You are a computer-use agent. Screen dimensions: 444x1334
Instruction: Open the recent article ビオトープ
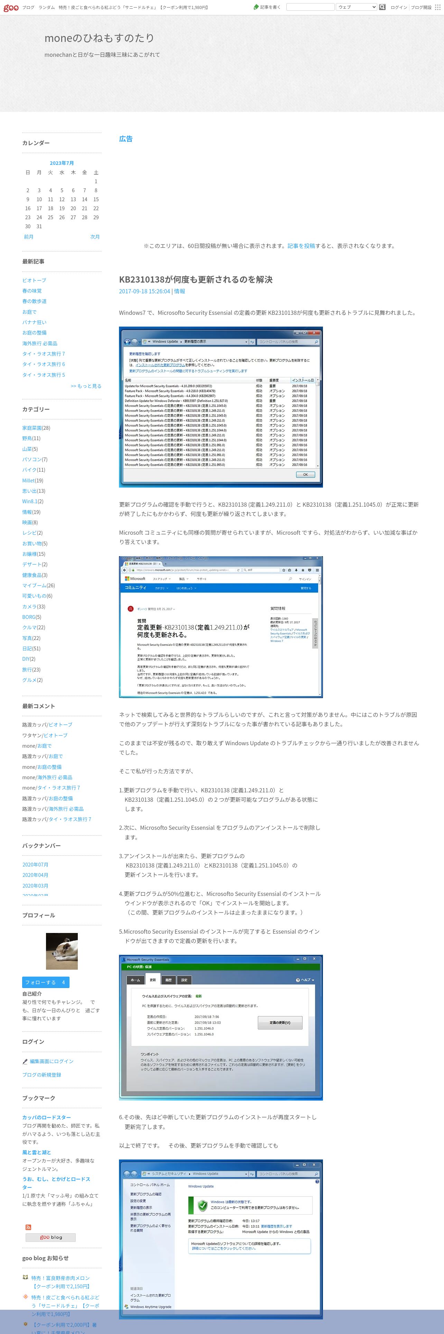point(34,280)
